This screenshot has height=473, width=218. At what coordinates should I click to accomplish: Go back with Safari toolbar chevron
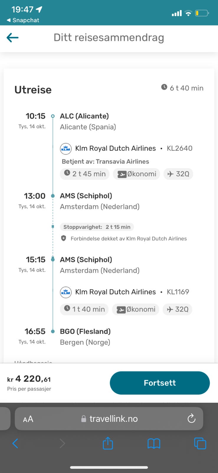click(x=15, y=443)
